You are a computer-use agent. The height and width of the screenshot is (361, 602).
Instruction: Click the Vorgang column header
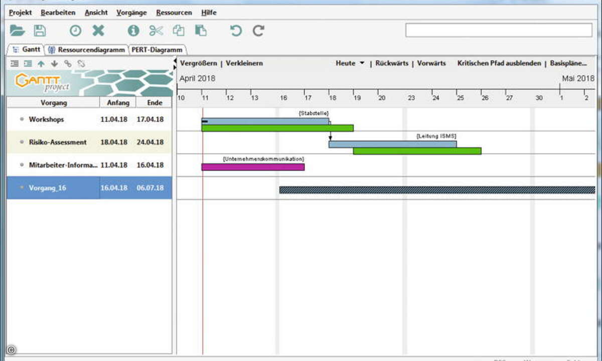[x=53, y=103]
